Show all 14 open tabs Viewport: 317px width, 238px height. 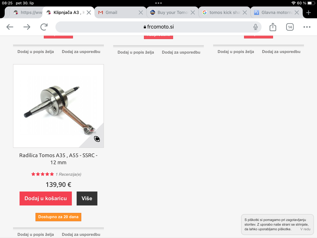pyautogui.click(x=290, y=27)
